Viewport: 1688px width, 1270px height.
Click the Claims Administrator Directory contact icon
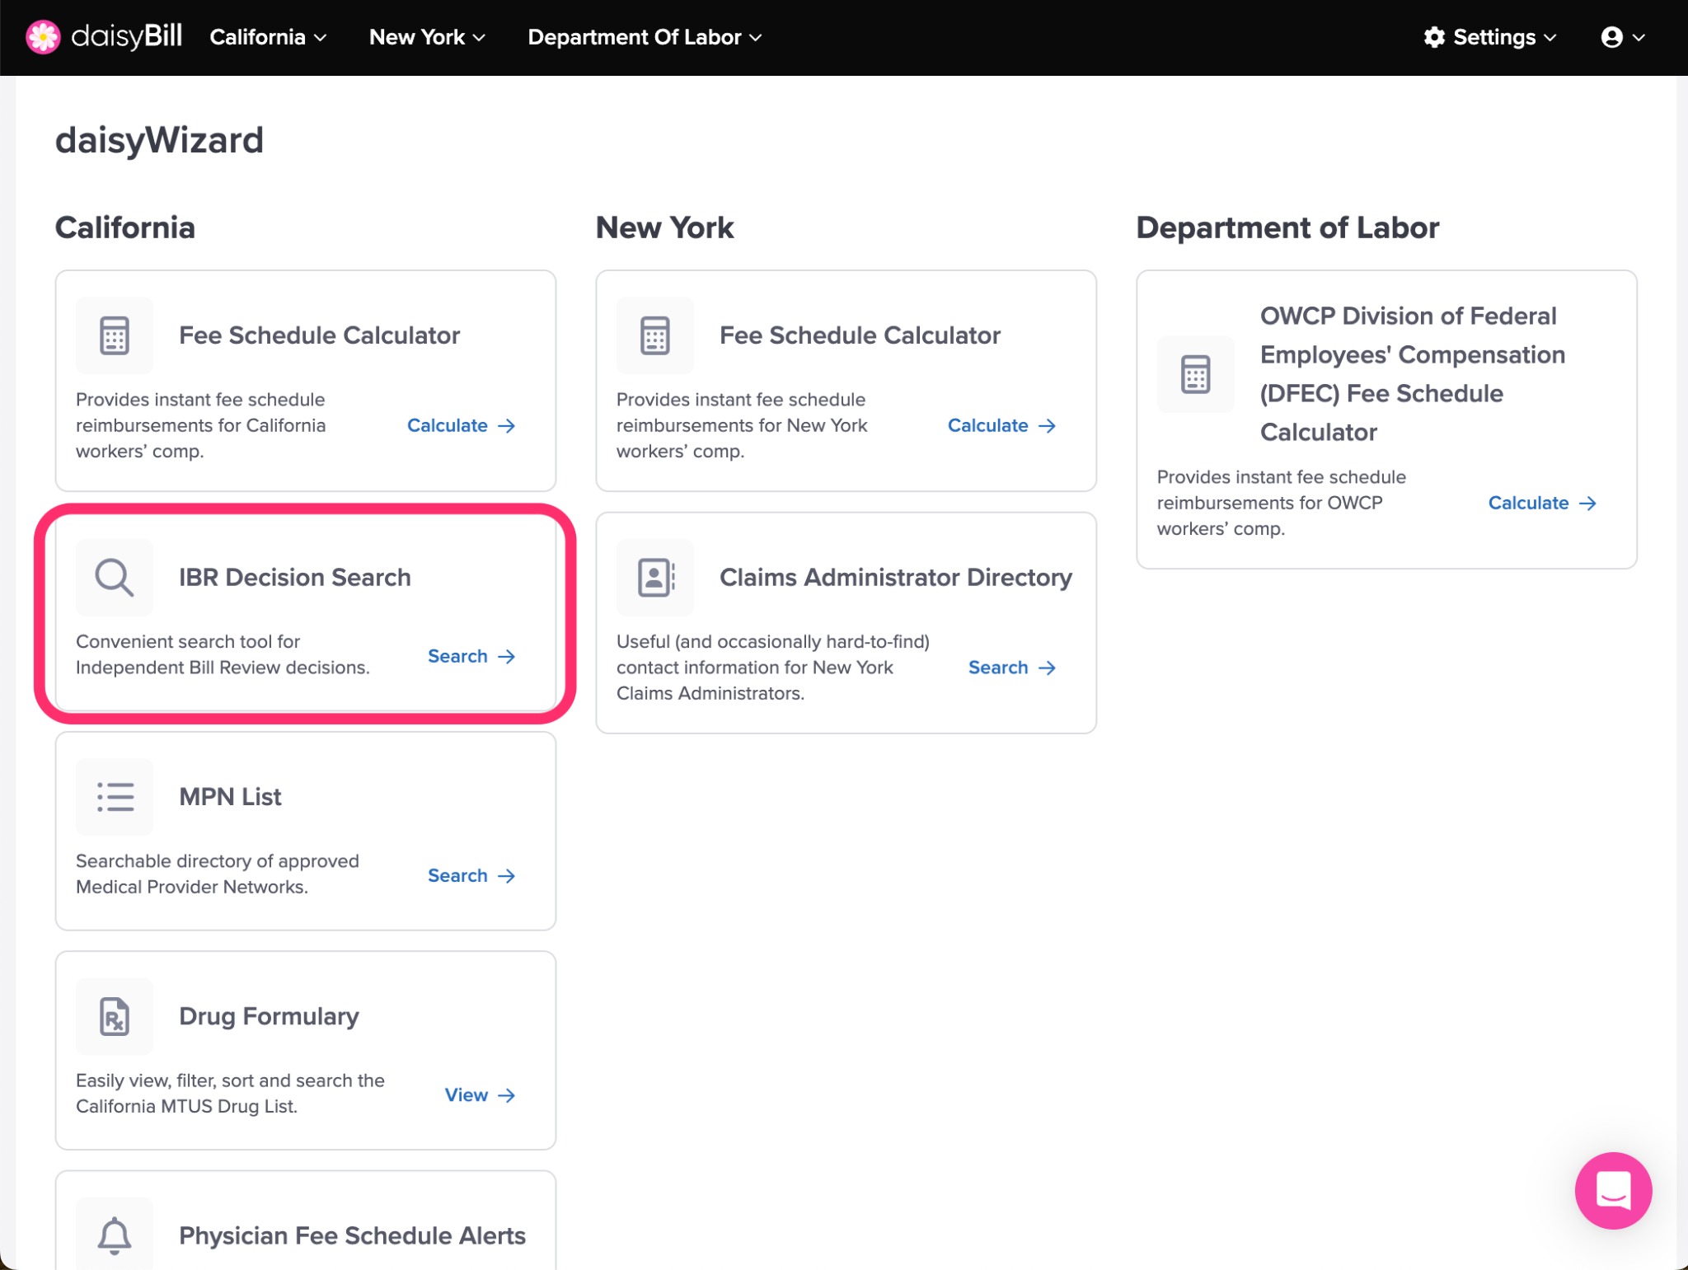click(x=655, y=578)
